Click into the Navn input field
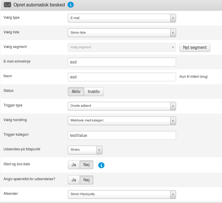This screenshot has height=203, width=222. click(122, 77)
